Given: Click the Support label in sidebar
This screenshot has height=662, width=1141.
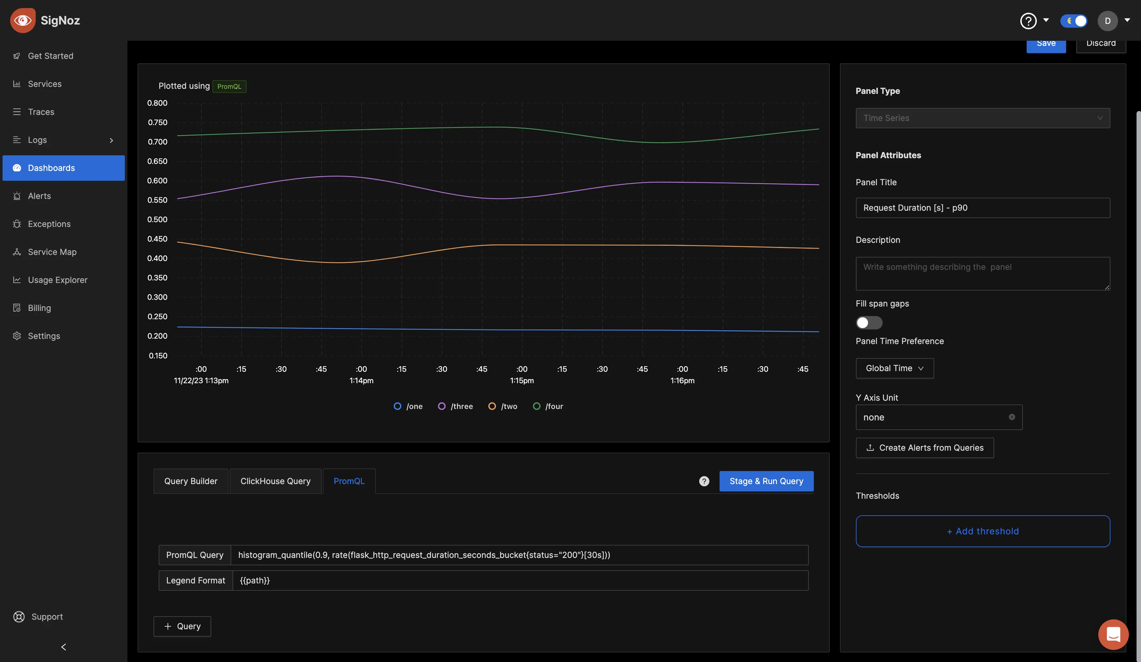Looking at the screenshot, I should pos(47,617).
